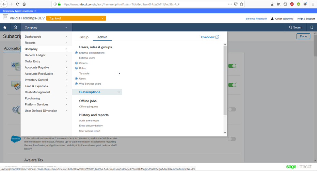
Task: Expand the Accounts Payable submenu
Action: click(x=66, y=67)
